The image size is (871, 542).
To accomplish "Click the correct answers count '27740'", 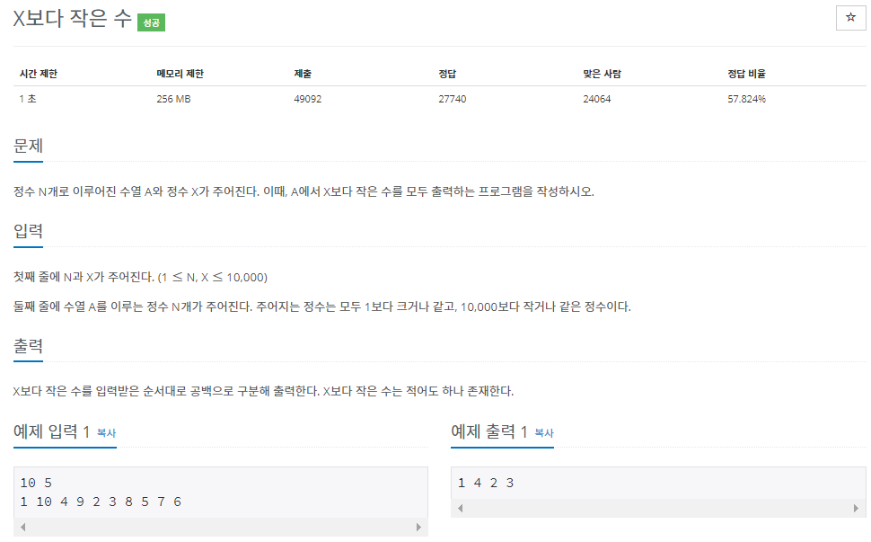I will click(453, 99).
